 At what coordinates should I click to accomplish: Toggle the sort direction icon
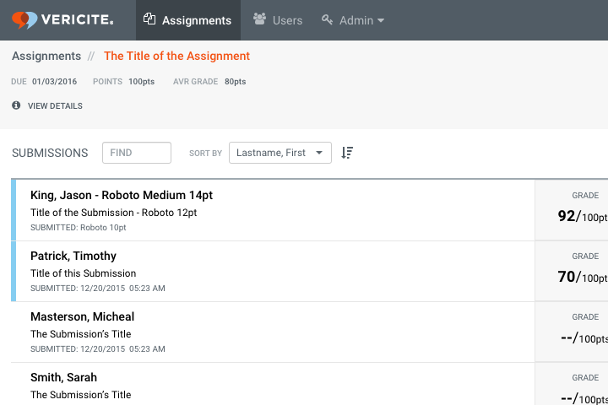(347, 153)
